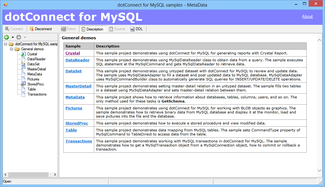The image size is (325, 187).
Task: Select DataReader in the samples tree
Action: coord(37,59)
